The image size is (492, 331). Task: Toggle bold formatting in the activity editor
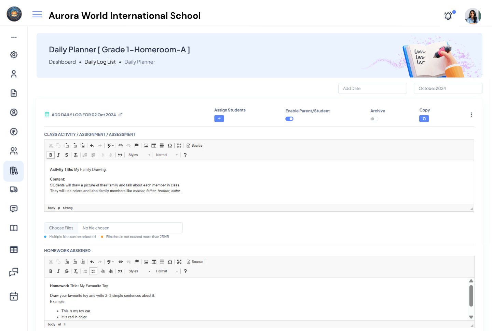pyautogui.click(x=50, y=155)
